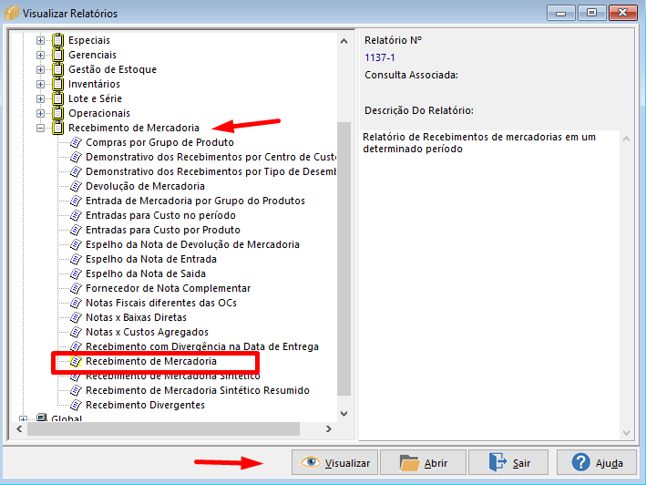This screenshot has height=485, width=646.
Task: Close the Visualizar Relatórios window
Action: click(623, 13)
